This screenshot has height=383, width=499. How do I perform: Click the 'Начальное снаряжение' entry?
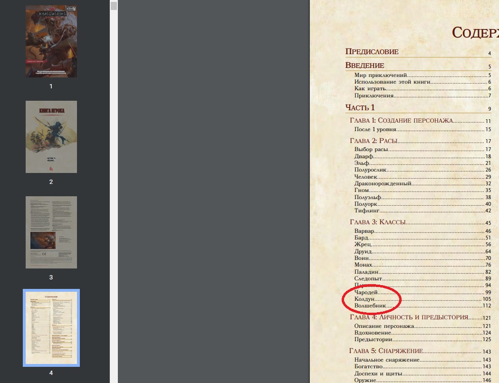[x=387, y=360]
